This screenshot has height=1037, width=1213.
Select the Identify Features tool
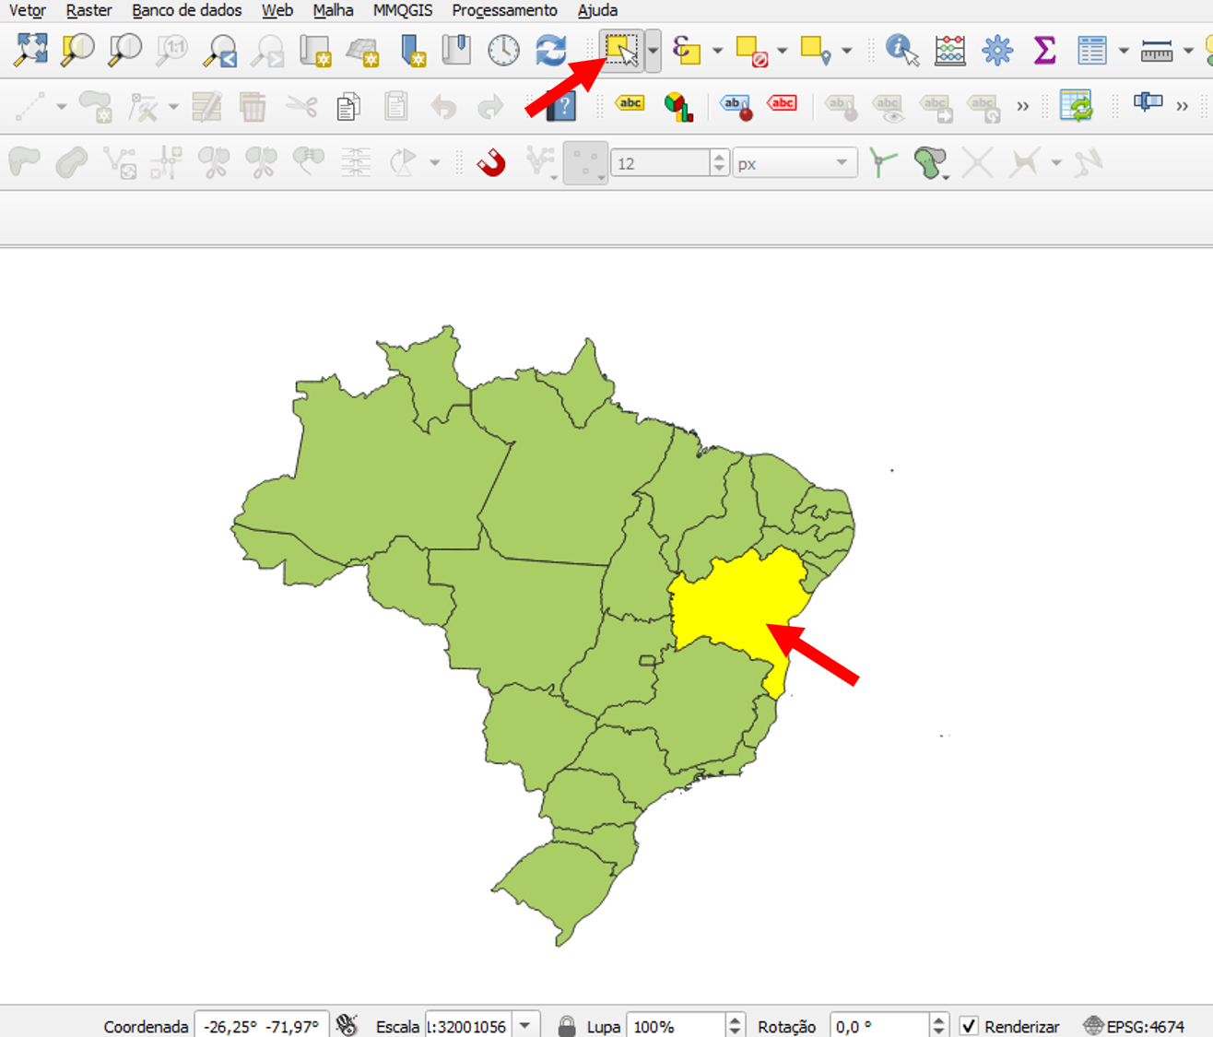901,50
